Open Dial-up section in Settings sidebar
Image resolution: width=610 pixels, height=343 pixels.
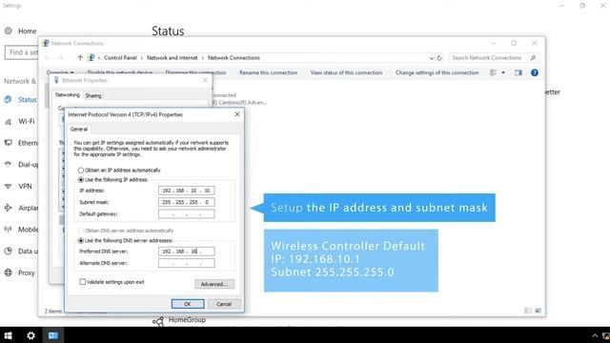(x=21, y=165)
